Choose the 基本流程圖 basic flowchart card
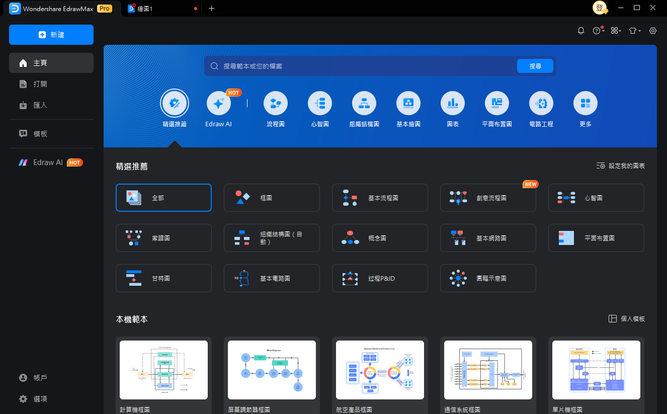The width and height of the screenshot is (667, 414). point(380,198)
